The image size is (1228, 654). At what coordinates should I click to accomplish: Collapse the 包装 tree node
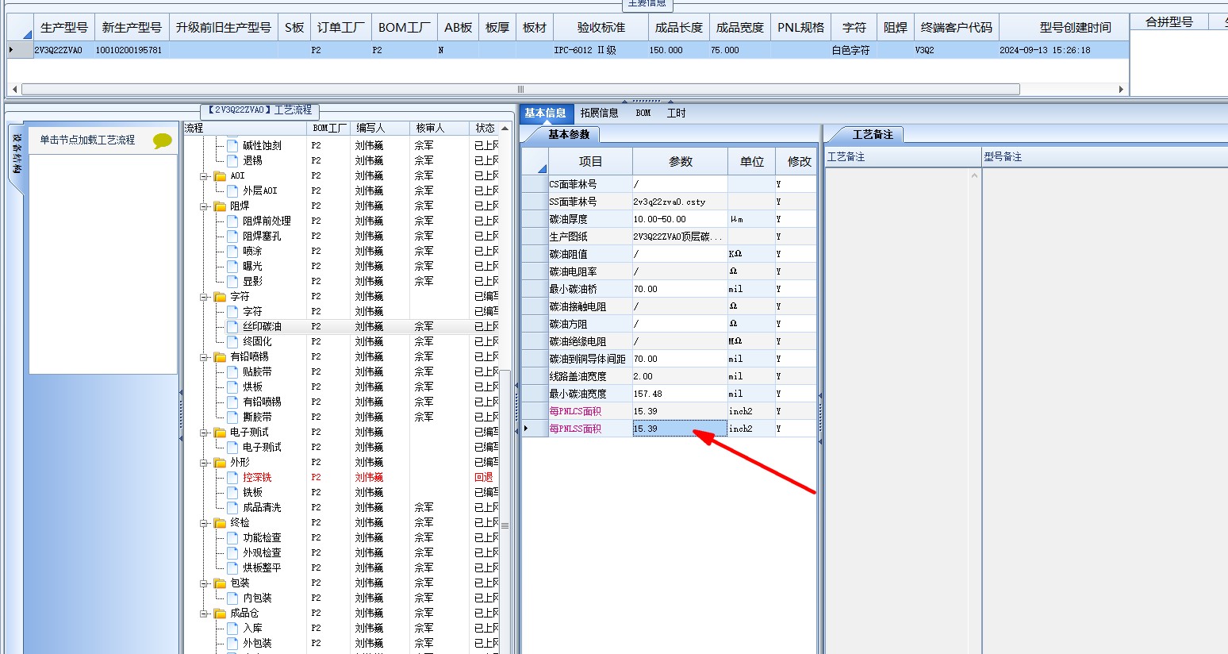point(205,583)
